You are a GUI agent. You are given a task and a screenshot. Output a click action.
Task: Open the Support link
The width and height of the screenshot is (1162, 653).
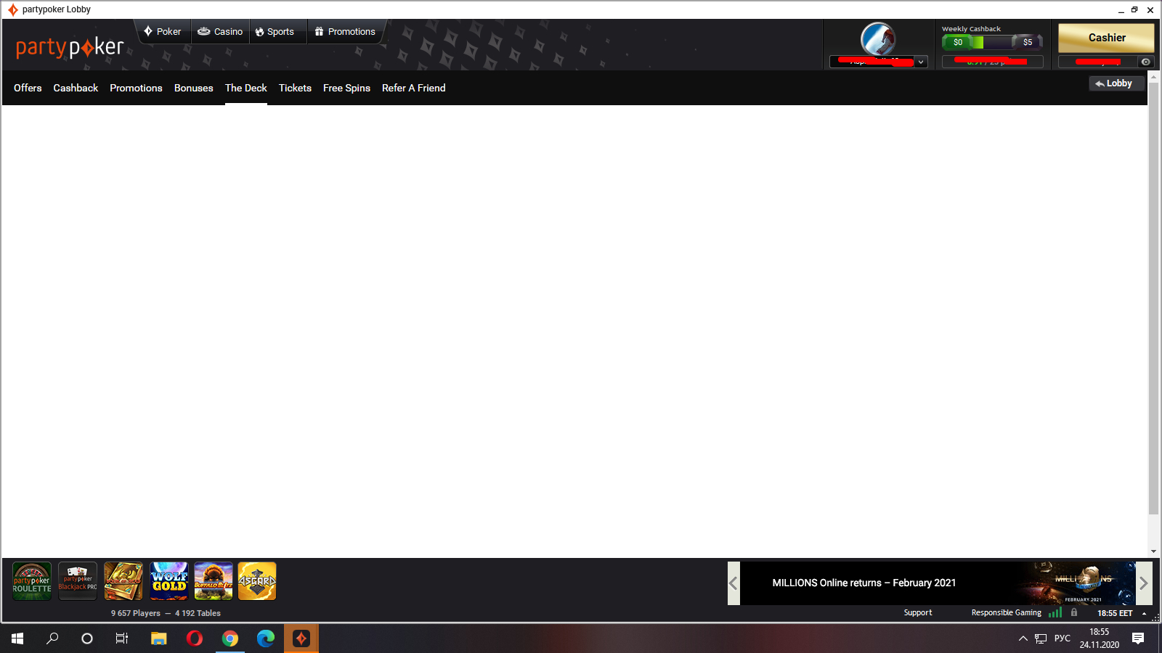(x=918, y=613)
